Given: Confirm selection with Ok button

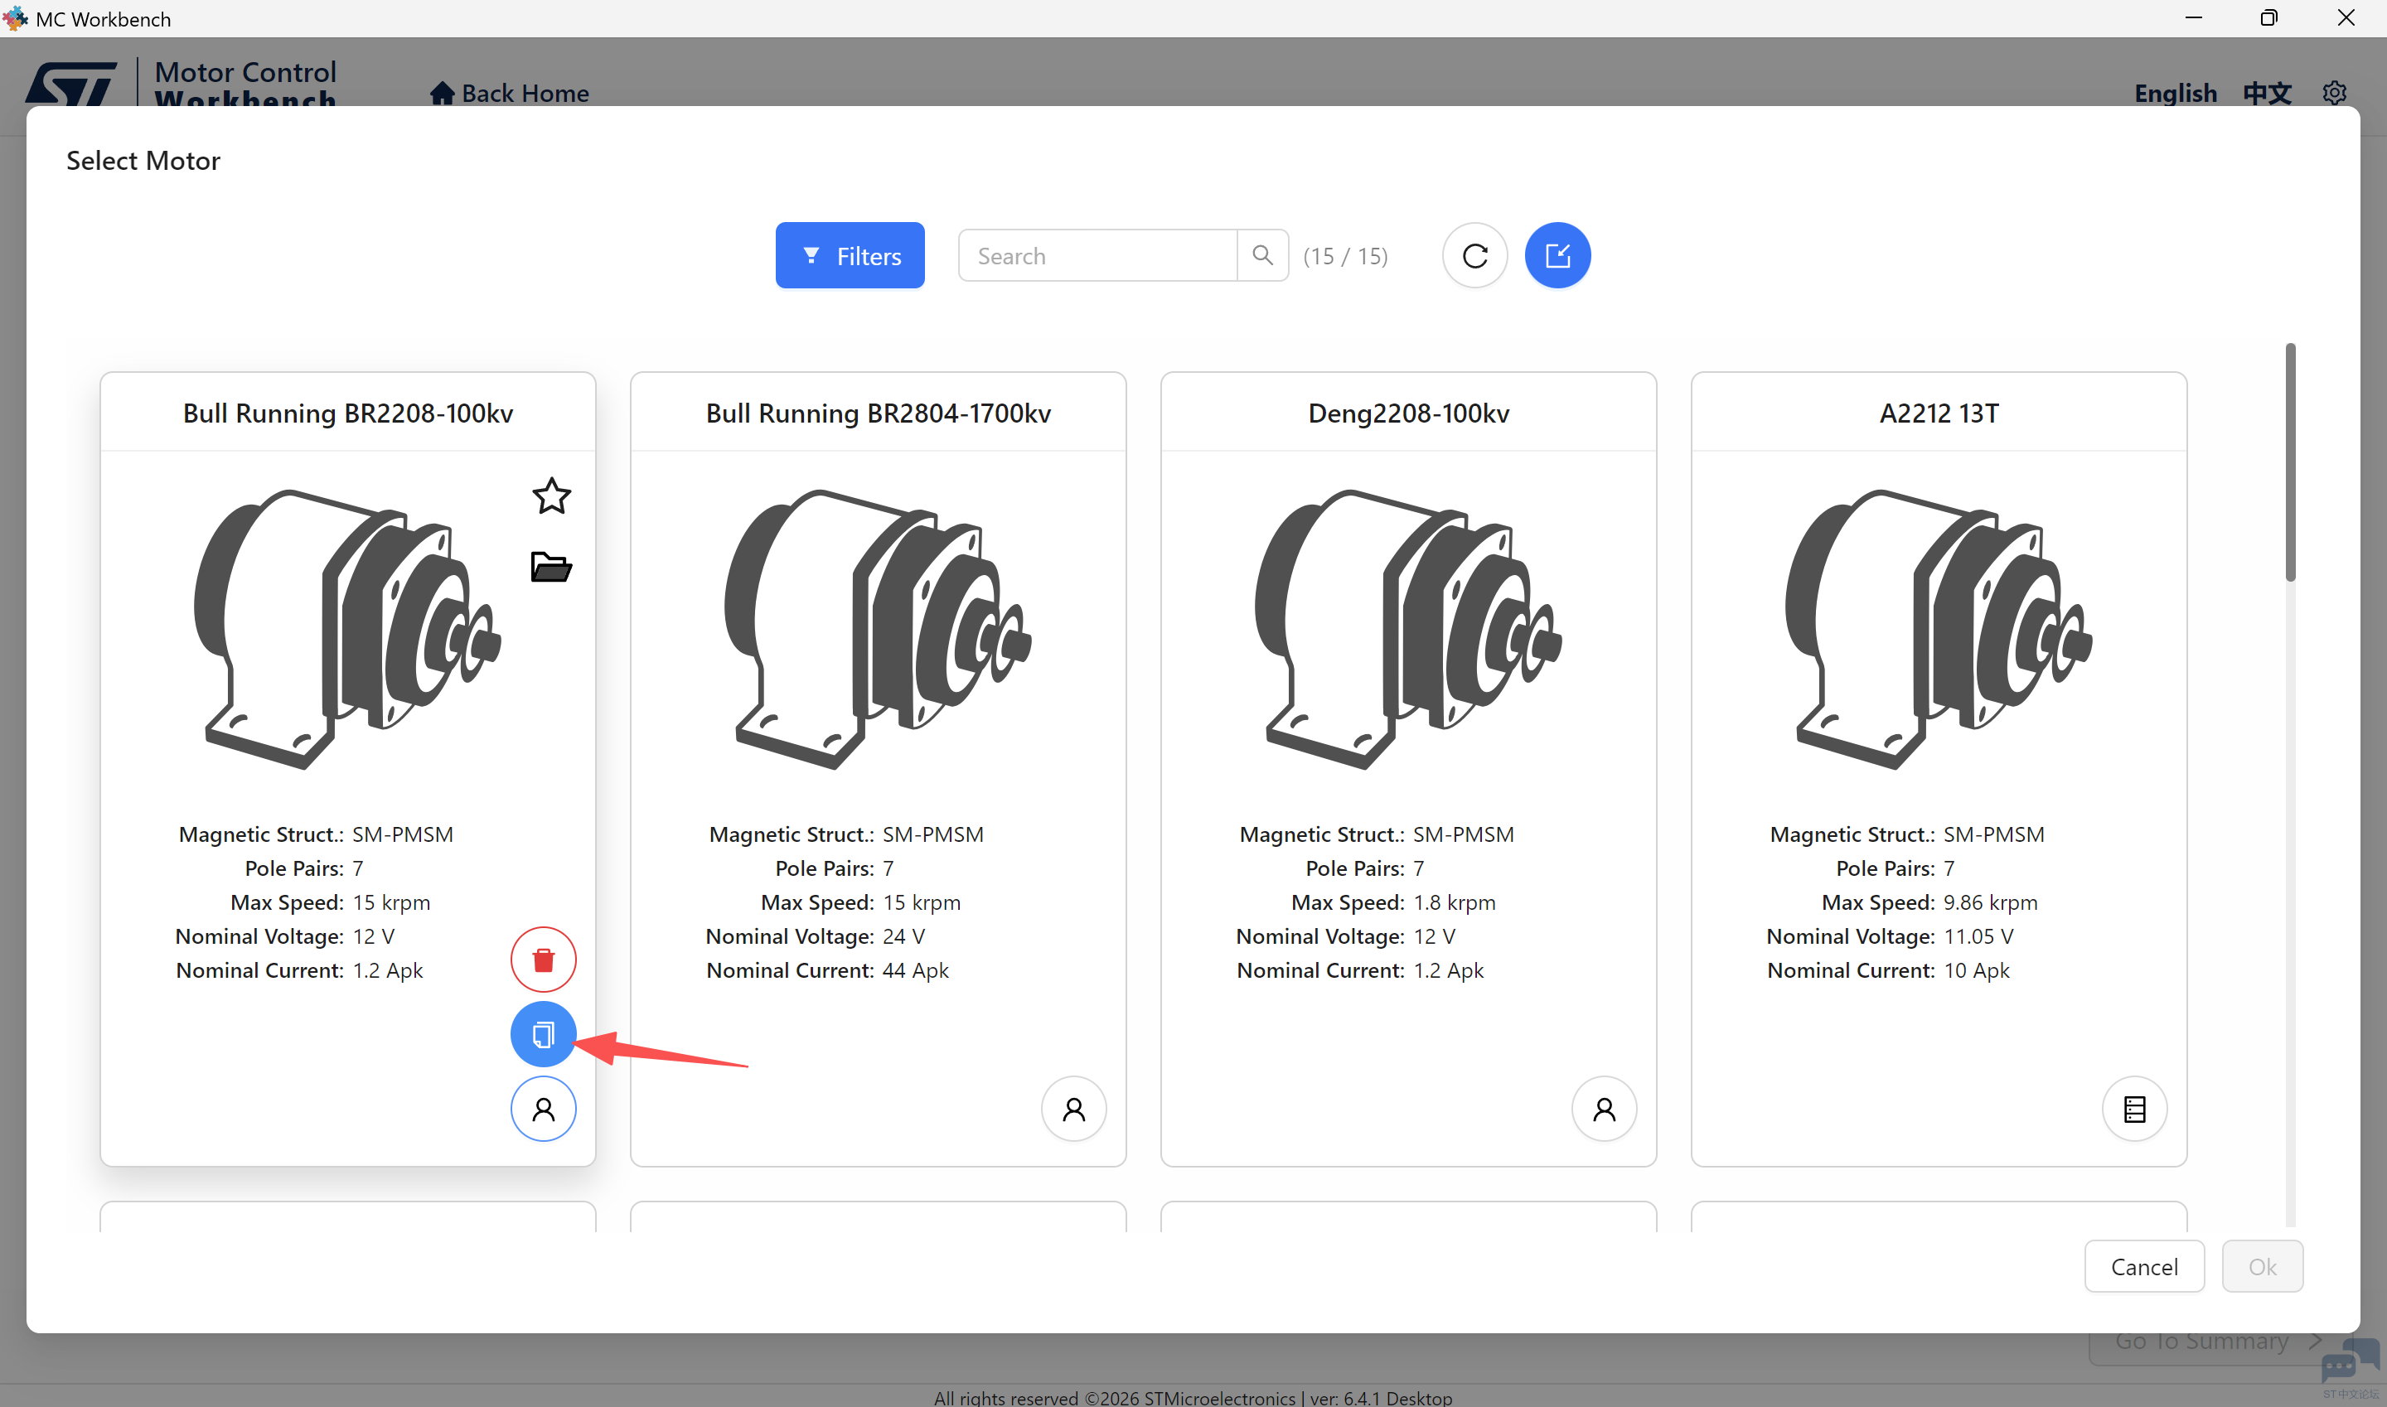Looking at the screenshot, I should pyautogui.click(x=2262, y=1267).
